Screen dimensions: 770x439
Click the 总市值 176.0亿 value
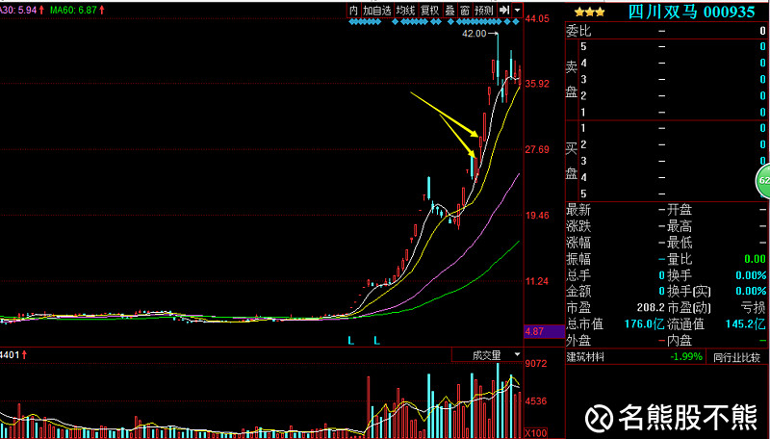(644, 324)
